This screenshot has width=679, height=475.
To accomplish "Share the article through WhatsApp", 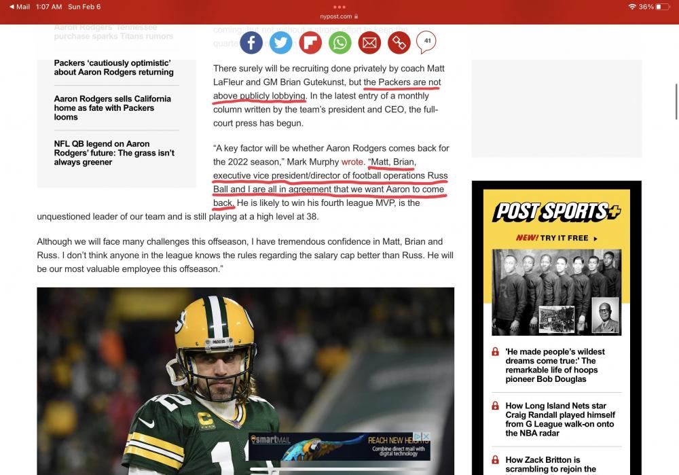I will 340,43.
